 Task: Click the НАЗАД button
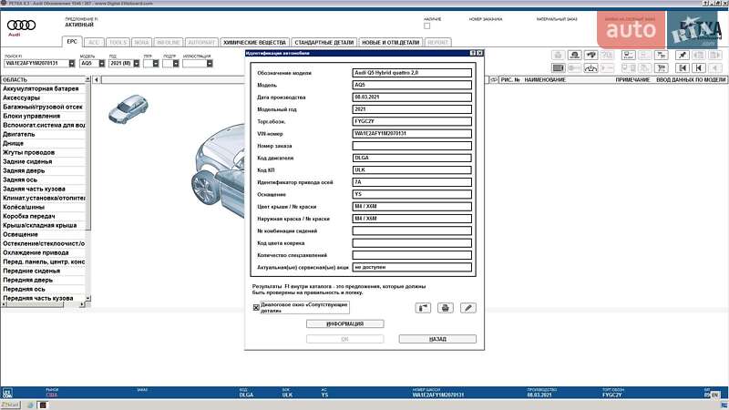pyautogui.click(x=437, y=339)
